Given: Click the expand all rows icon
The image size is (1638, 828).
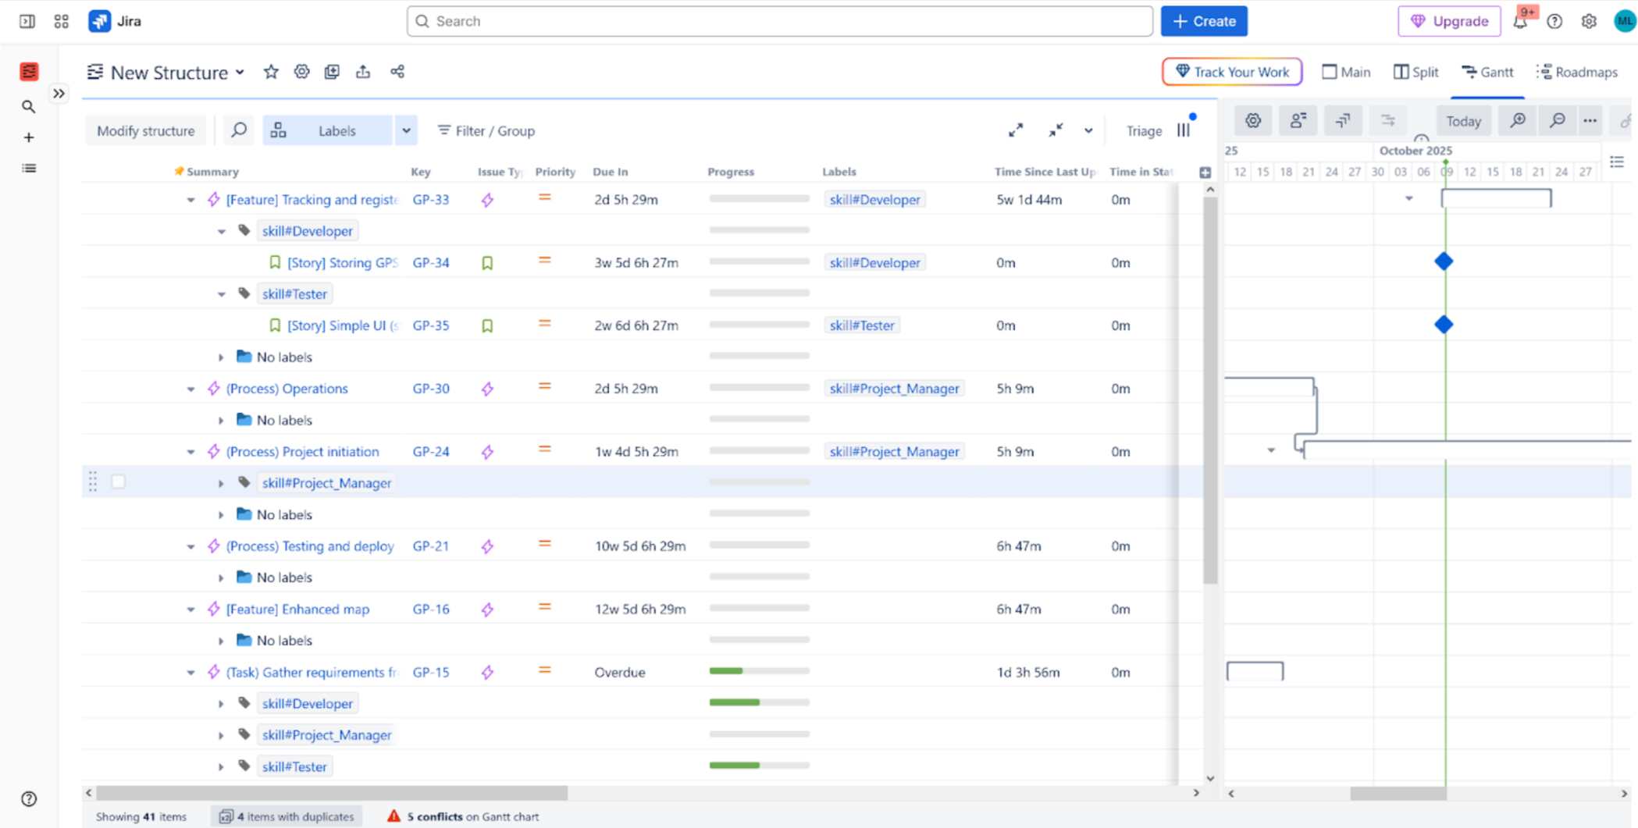Looking at the screenshot, I should 1015,130.
